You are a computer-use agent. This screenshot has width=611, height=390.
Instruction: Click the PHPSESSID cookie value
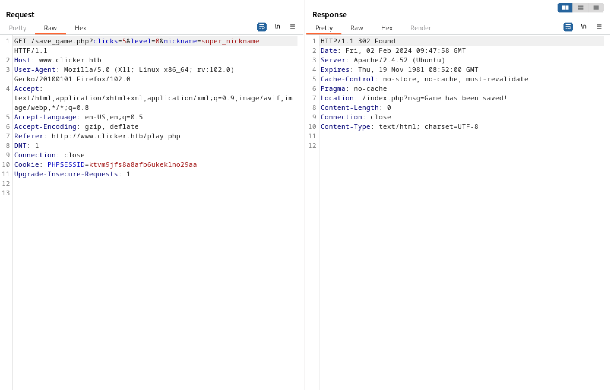click(x=143, y=164)
